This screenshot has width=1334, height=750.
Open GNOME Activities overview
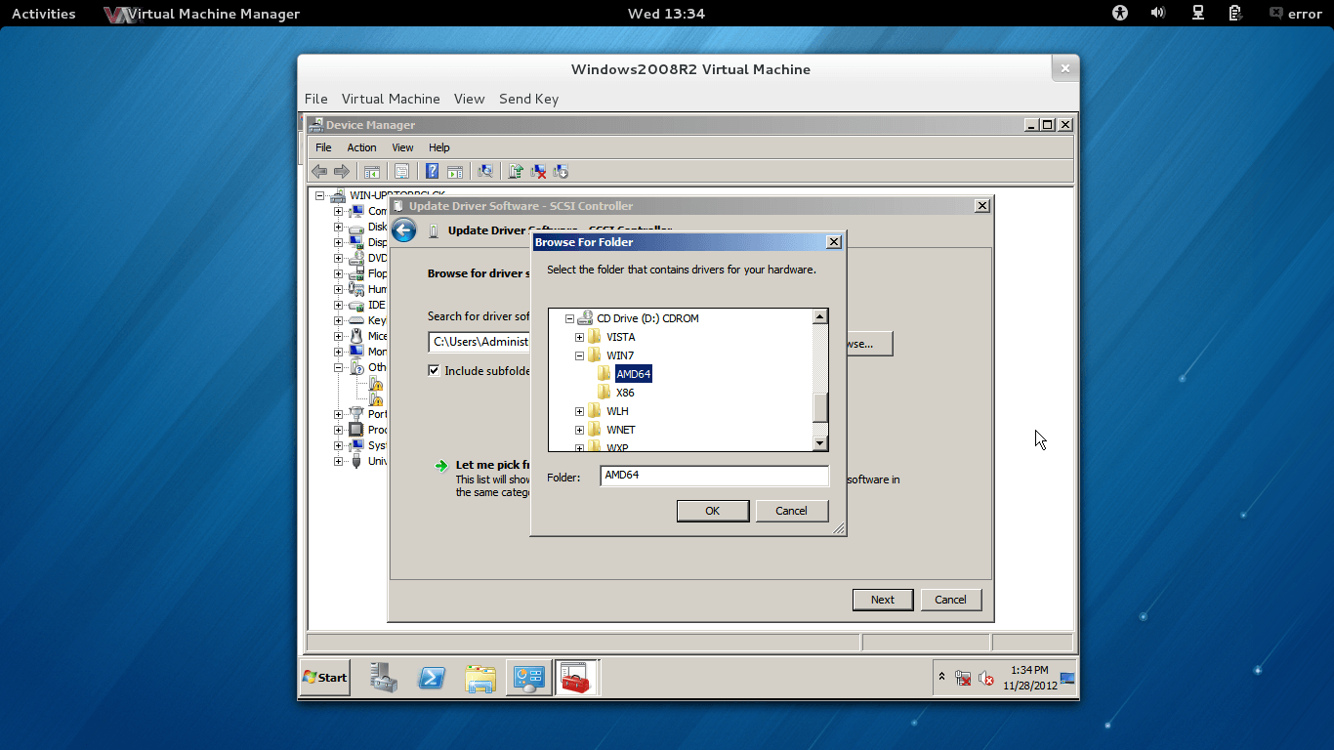[x=43, y=14]
